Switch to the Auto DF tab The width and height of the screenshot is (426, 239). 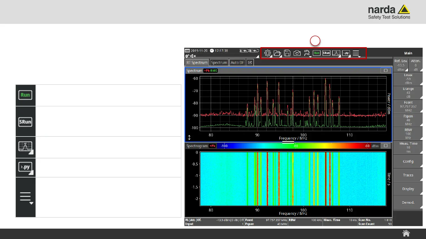[x=237, y=63]
